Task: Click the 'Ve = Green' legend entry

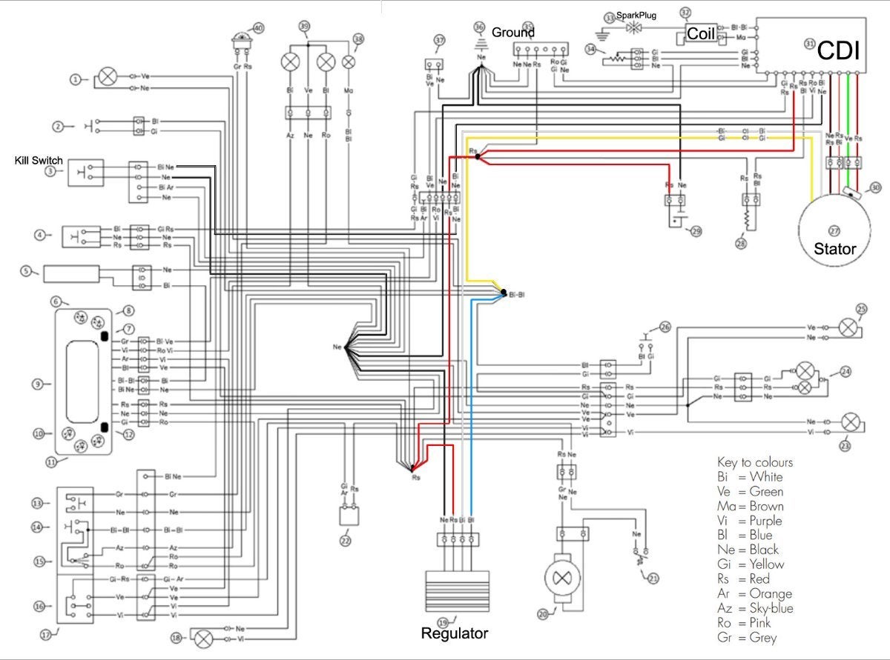Action: [x=751, y=491]
